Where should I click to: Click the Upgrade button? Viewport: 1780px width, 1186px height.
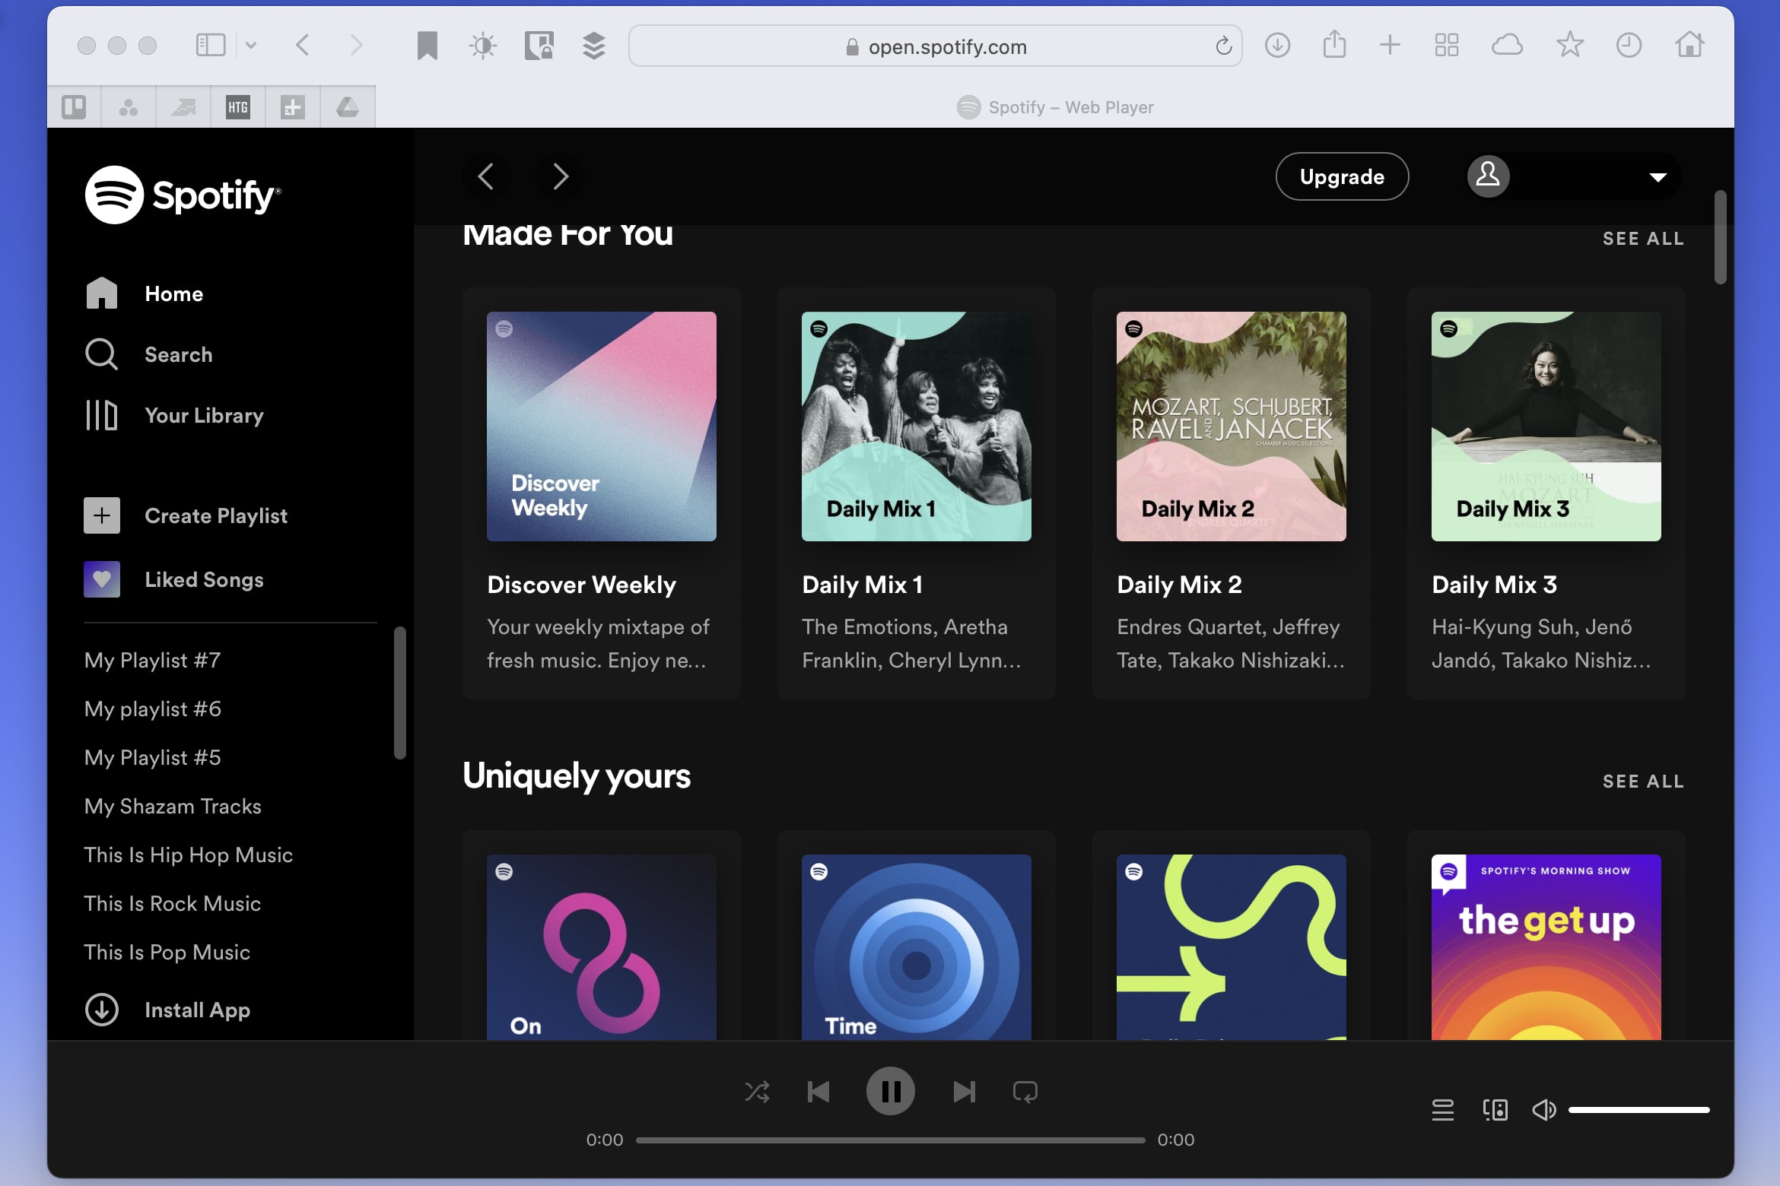point(1342,176)
